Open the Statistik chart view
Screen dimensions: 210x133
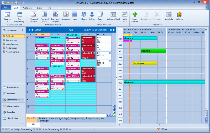[x=179, y=16]
